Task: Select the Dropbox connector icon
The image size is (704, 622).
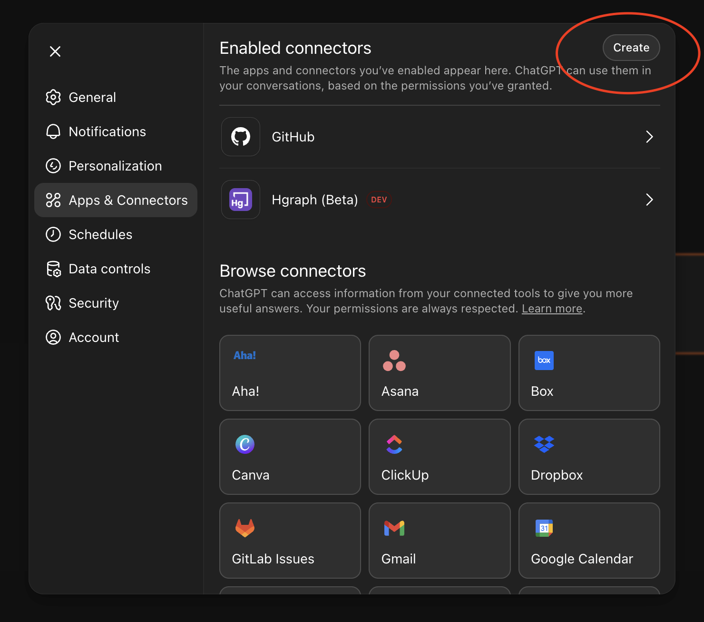Action: click(543, 444)
